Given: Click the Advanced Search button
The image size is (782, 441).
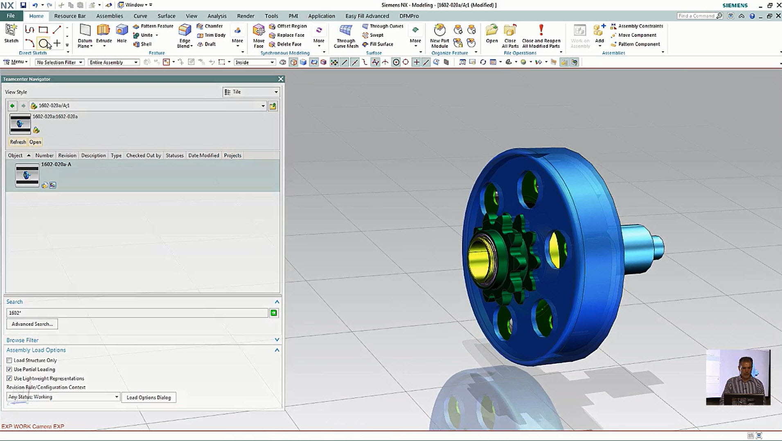Looking at the screenshot, I should pos(32,324).
